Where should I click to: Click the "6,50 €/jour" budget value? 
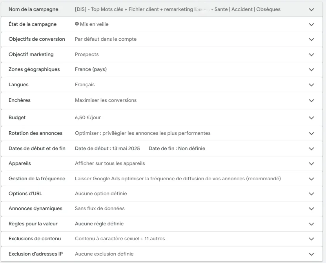click(88, 118)
